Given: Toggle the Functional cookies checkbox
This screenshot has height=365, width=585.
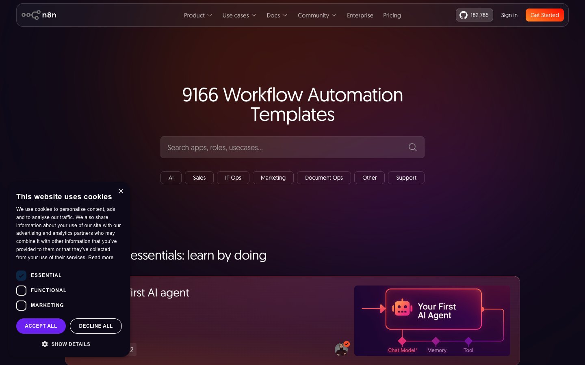Looking at the screenshot, I should (21, 290).
